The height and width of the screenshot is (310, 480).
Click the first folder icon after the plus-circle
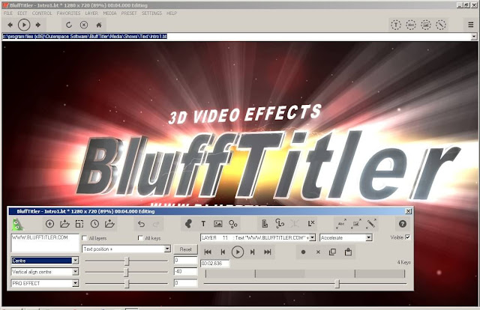(x=64, y=224)
